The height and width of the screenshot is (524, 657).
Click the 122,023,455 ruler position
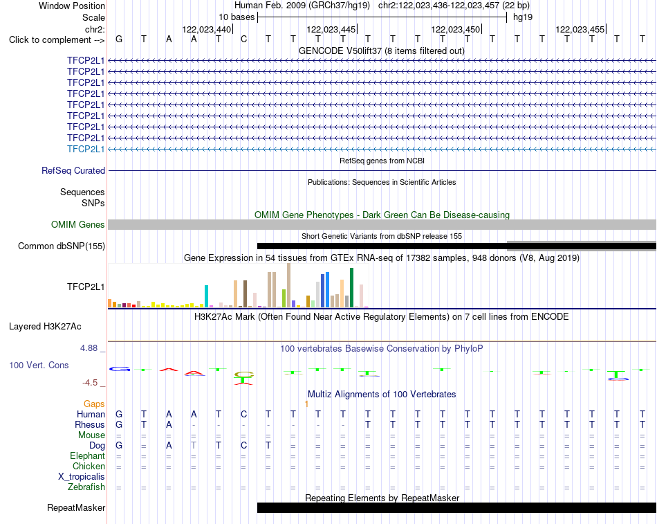[x=580, y=29]
